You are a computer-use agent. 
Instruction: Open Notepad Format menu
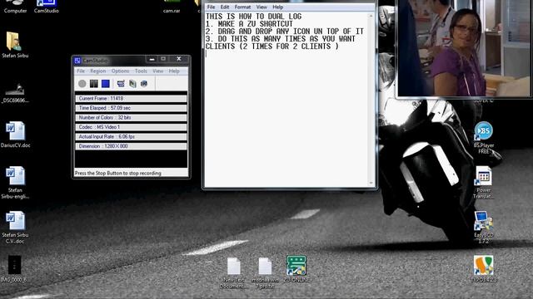(242, 7)
